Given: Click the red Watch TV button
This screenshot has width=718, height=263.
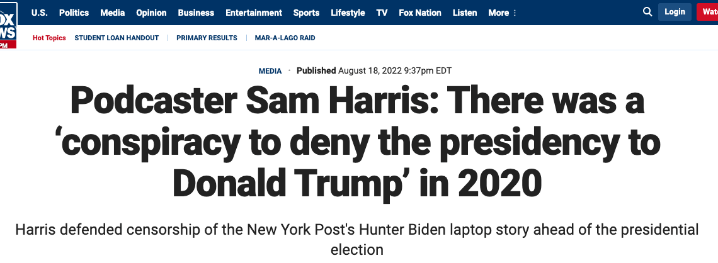Looking at the screenshot, I should coord(707,12).
